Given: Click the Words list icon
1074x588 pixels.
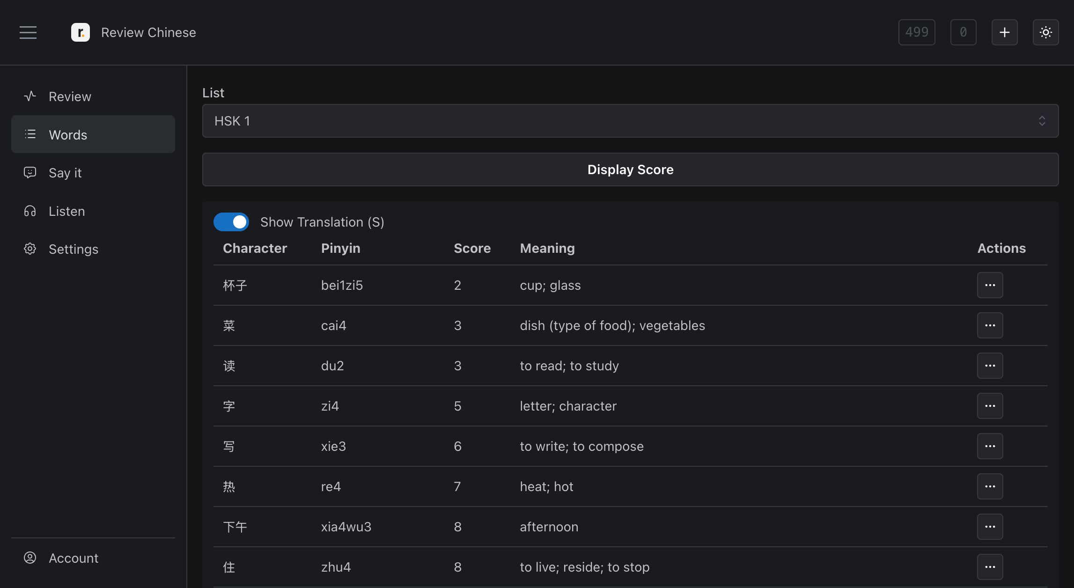Looking at the screenshot, I should [30, 134].
